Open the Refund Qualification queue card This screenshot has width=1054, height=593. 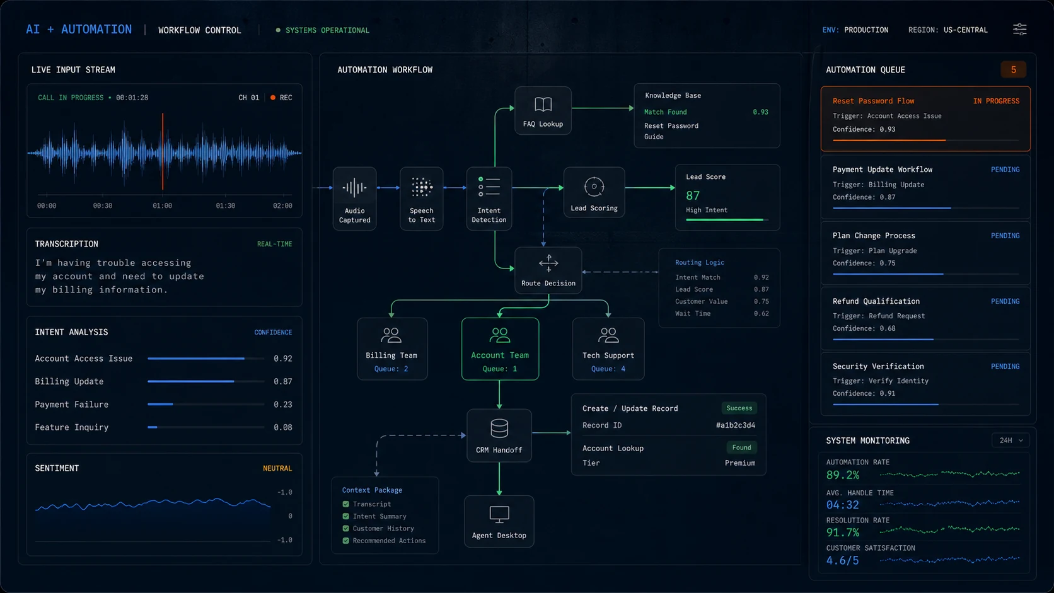[925, 318]
